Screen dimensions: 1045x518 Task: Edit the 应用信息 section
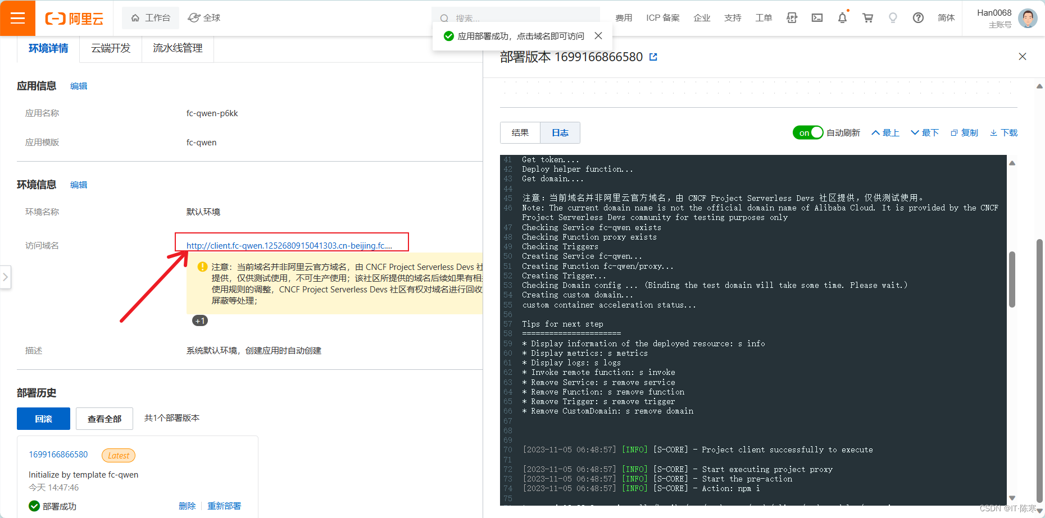pyautogui.click(x=79, y=86)
